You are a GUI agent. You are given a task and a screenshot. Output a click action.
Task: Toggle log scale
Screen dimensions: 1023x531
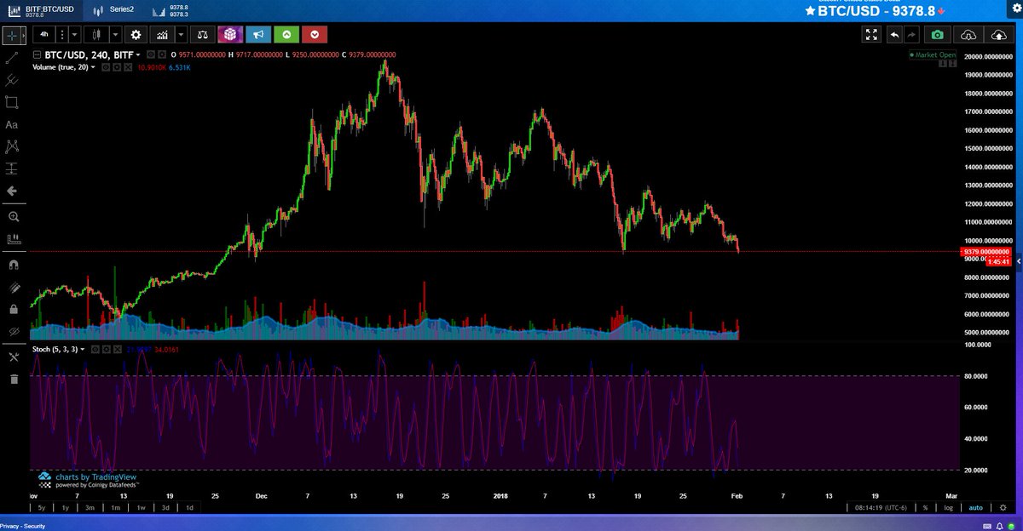[x=948, y=508]
